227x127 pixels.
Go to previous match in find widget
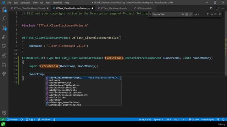(x=208, y=14)
